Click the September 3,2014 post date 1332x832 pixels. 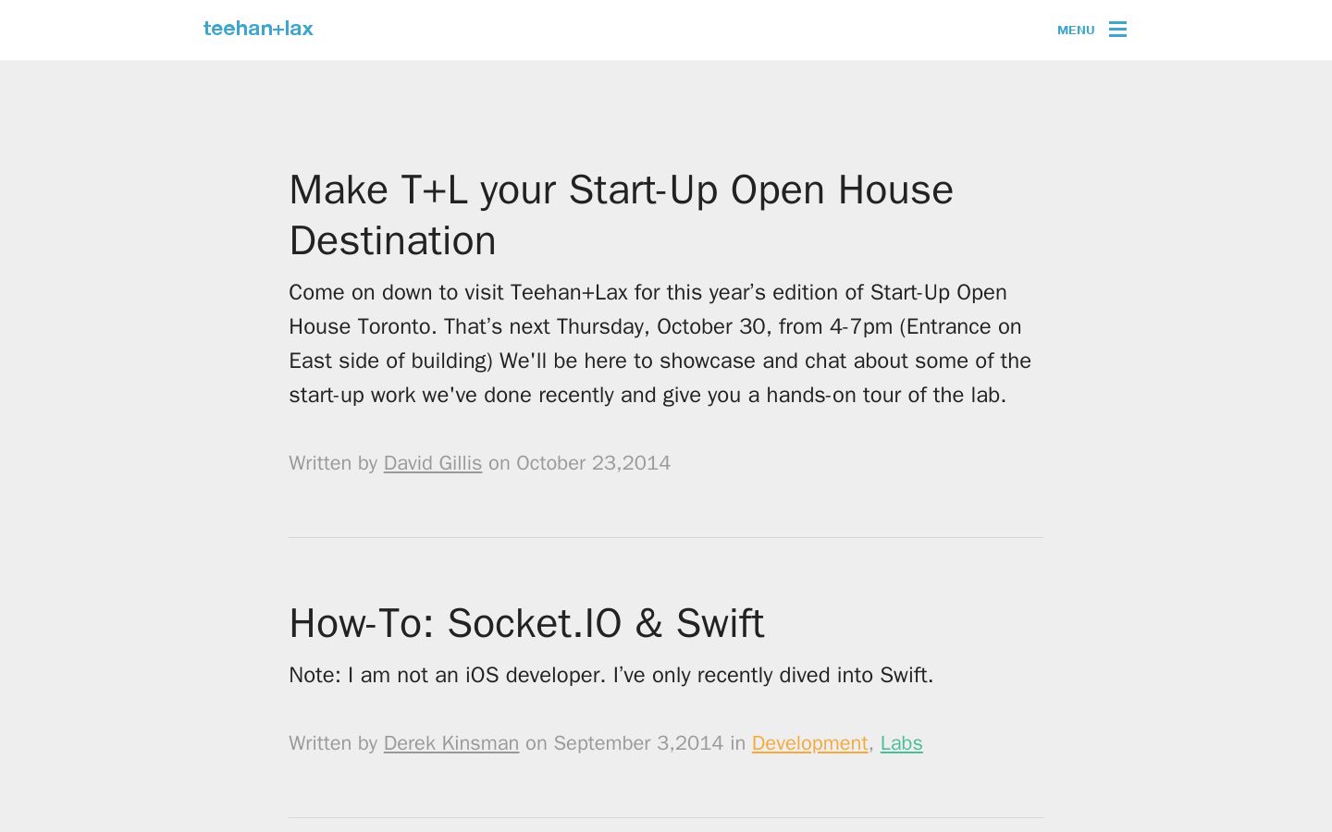coord(638,743)
